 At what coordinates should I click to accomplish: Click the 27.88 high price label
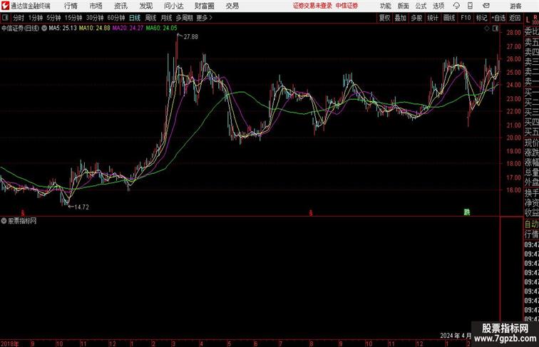191,37
